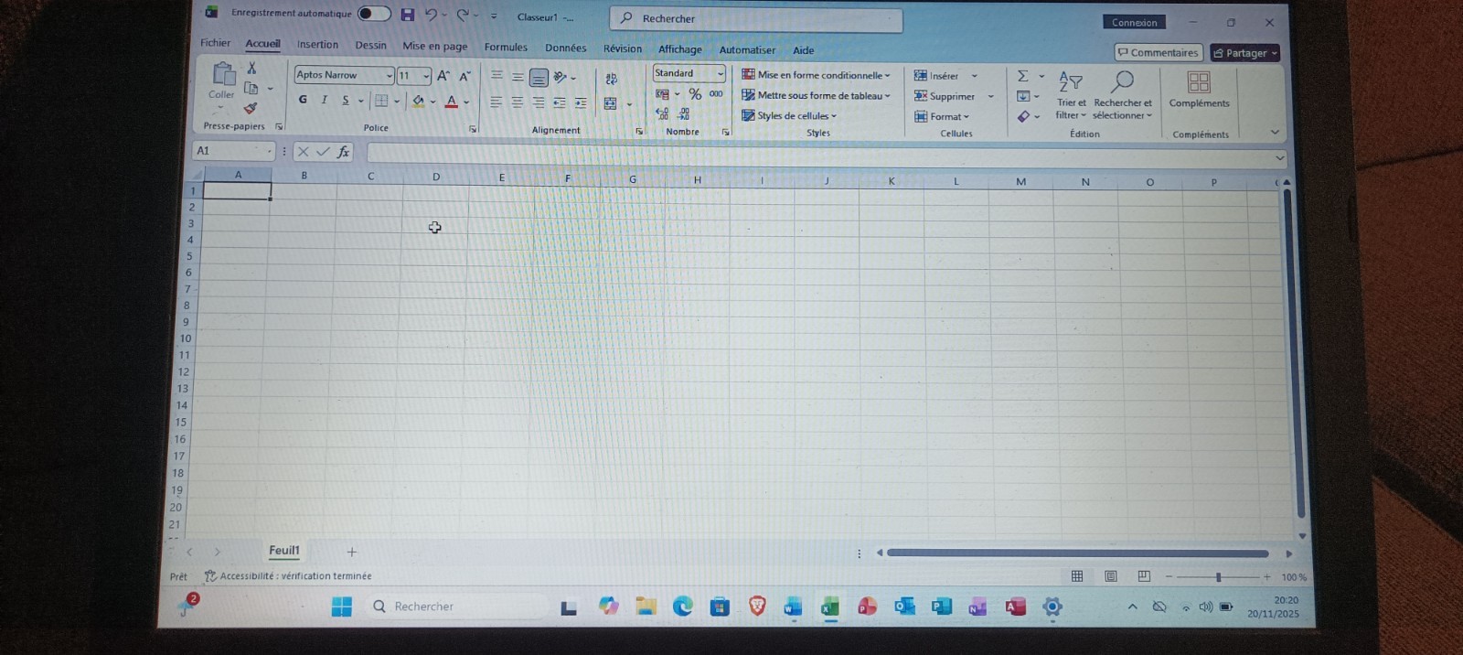This screenshot has width=1463, height=655.
Task: Click the Undo arrow in title bar
Action: click(431, 15)
